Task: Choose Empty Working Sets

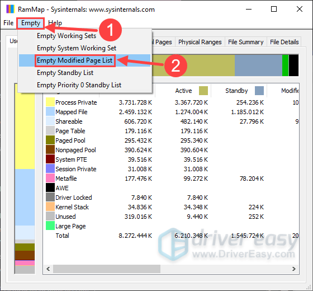Action: coord(67,36)
